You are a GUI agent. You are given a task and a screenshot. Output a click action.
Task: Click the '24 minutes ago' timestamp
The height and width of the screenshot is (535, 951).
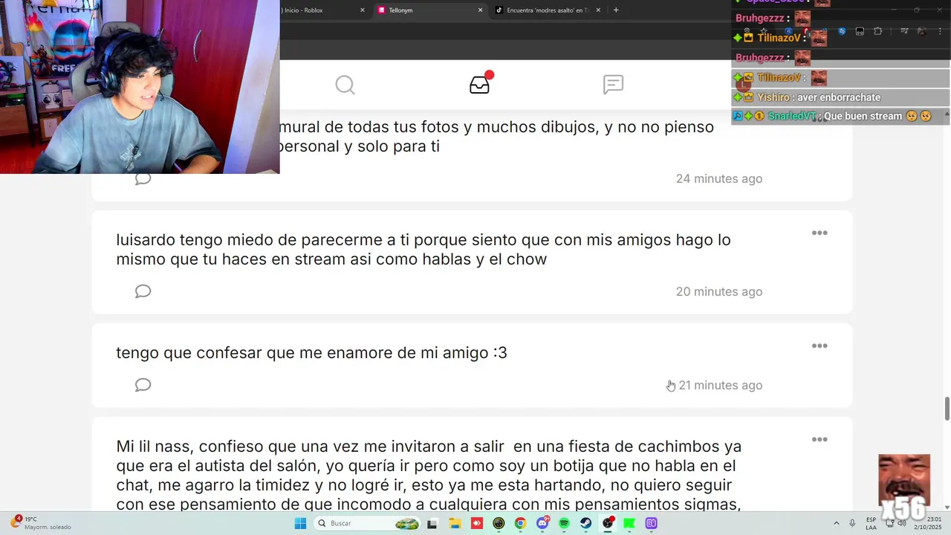pos(719,178)
